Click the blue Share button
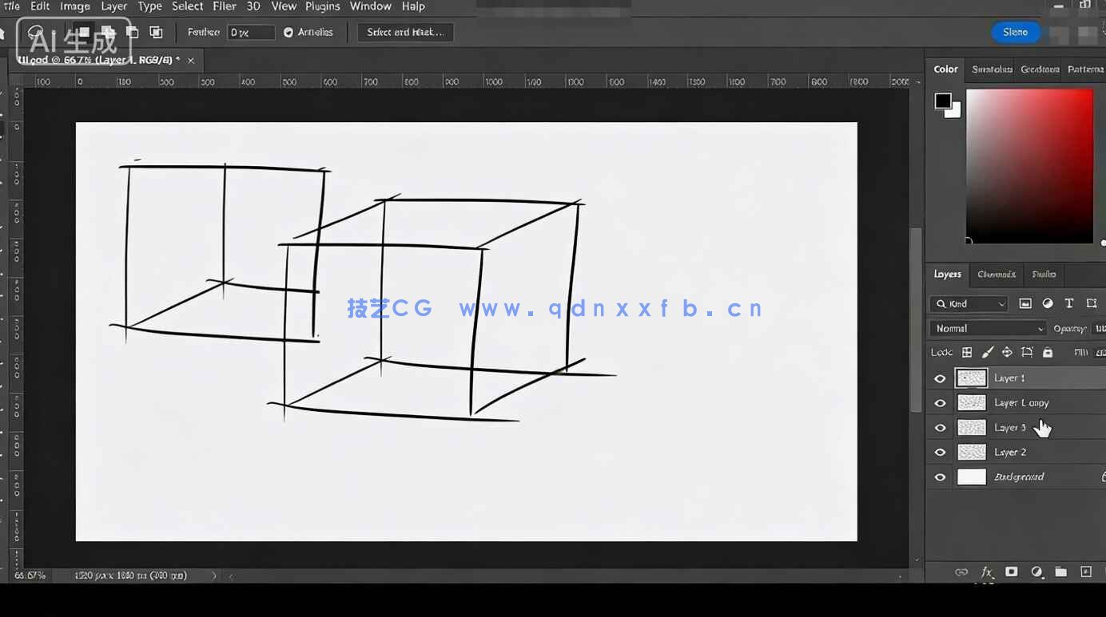The width and height of the screenshot is (1106, 617). point(1015,32)
